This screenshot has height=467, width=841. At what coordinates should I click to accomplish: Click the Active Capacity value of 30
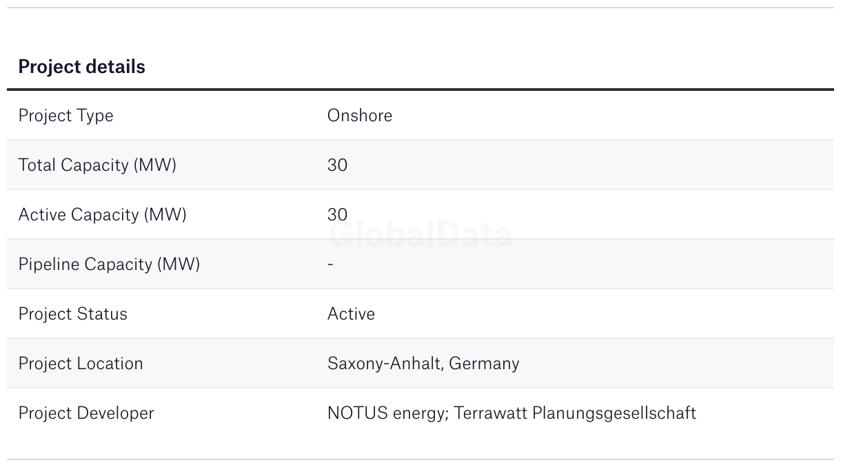[337, 214]
